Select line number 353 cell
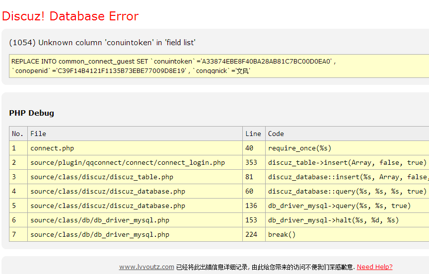The height and width of the screenshot is (274, 429). click(x=254, y=163)
